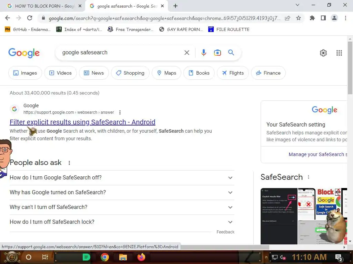Expand "Why can't I turn off SafeSearch?"
The height and width of the screenshot is (264, 353).
(x=122, y=207)
